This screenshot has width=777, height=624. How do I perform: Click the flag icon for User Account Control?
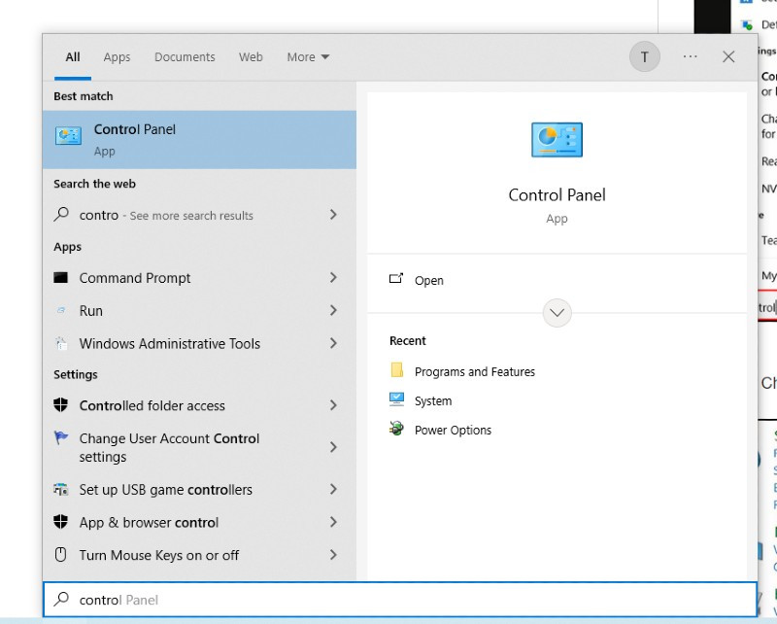click(x=60, y=437)
